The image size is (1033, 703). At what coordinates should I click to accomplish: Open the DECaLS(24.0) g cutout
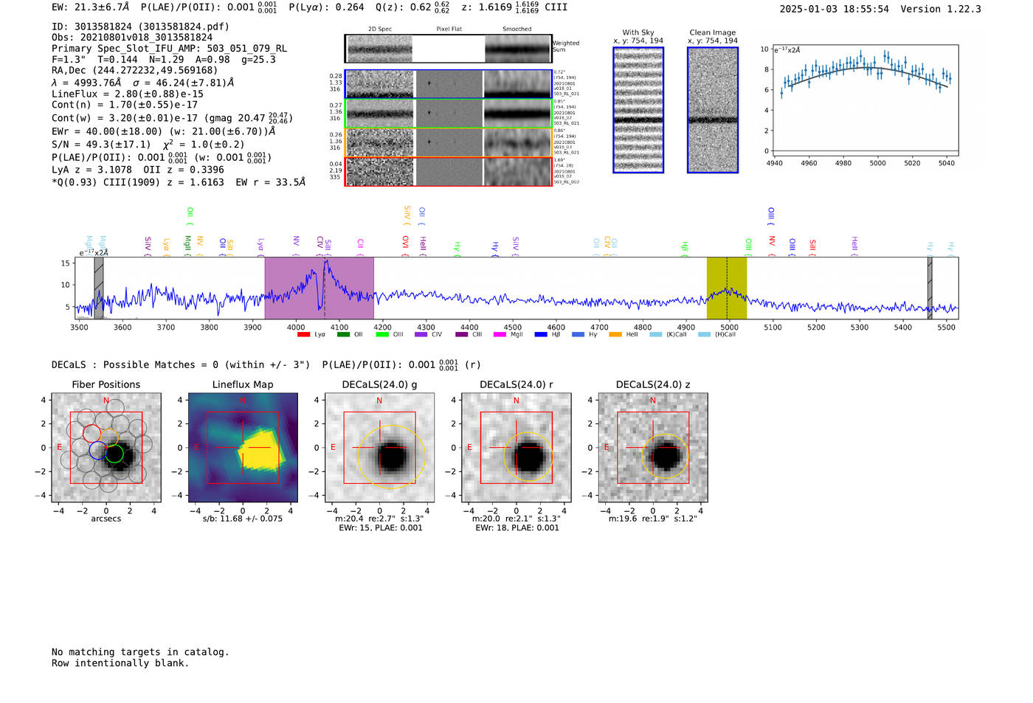coord(379,448)
